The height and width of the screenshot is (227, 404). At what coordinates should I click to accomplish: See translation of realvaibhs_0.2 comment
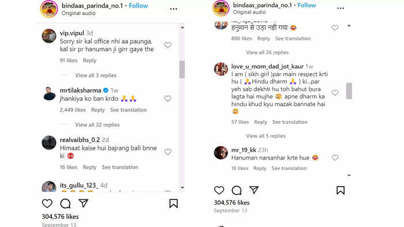coord(120,167)
